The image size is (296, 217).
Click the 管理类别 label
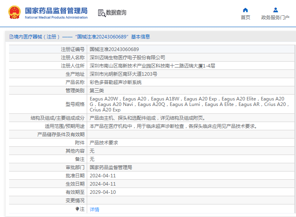click(75, 91)
